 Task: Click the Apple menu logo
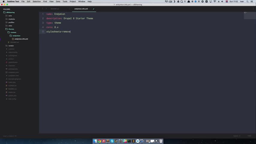3,1
